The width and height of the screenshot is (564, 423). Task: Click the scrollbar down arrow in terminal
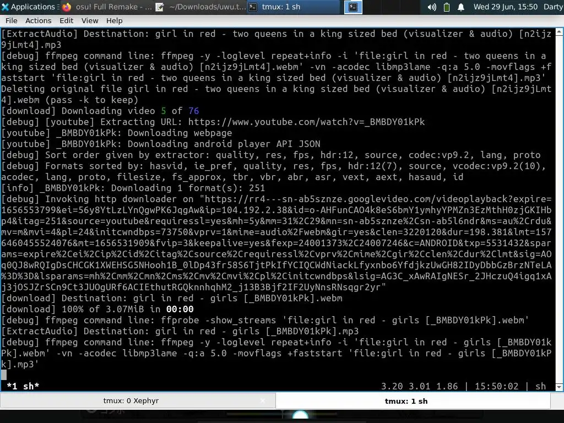point(560,387)
